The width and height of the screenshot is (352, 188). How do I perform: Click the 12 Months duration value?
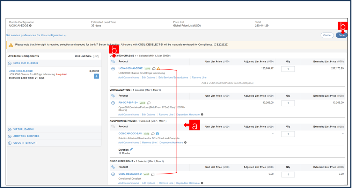[x=124, y=153]
